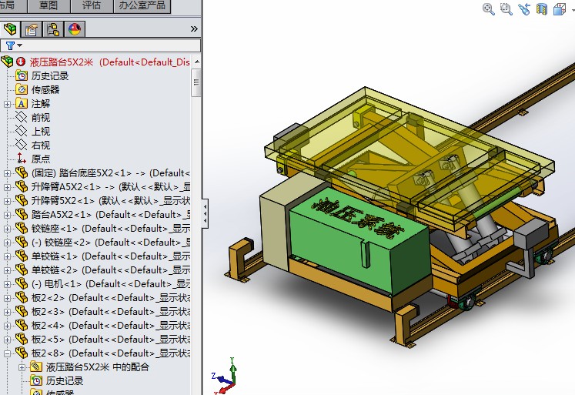Select the (-) 电机<1> component
This screenshot has width=575, height=395.
pos(111,284)
